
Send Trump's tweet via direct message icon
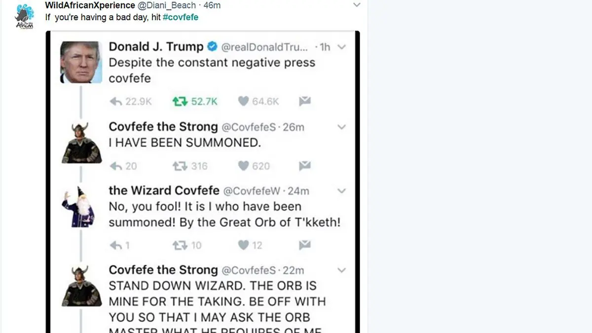coord(305,102)
